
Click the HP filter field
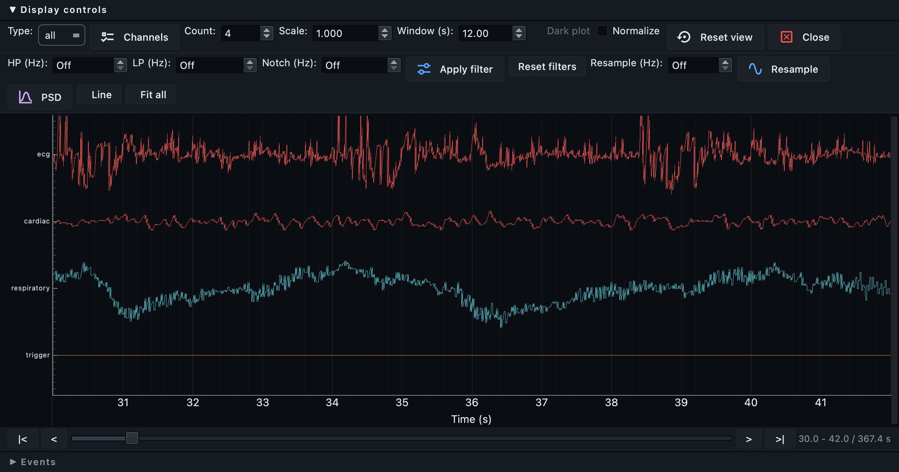point(83,65)
